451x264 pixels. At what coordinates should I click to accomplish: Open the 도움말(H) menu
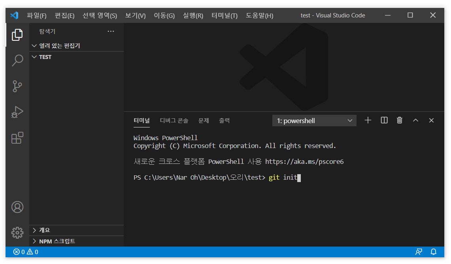(259, 15)
